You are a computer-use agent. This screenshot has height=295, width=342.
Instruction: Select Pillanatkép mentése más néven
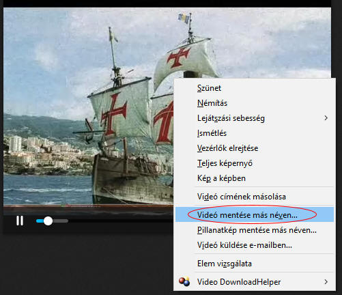(255, 230)
